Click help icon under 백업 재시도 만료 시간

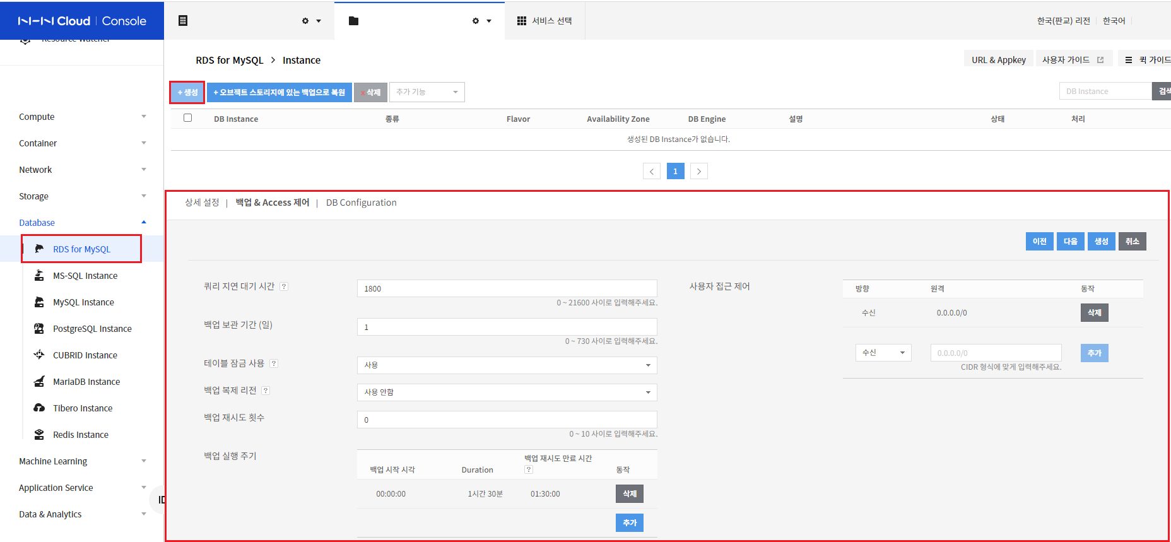pos(529,469)
